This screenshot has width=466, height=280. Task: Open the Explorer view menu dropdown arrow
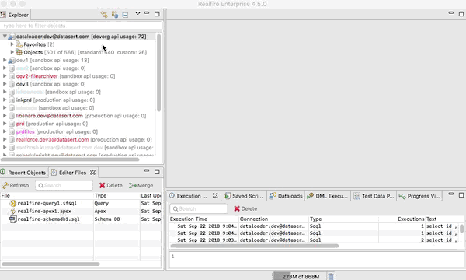(138, 13)
